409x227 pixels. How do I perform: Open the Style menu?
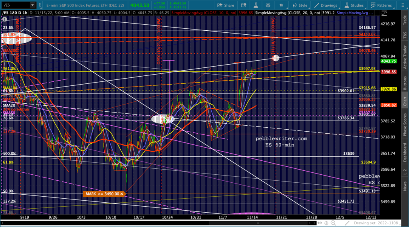[300, 5]
